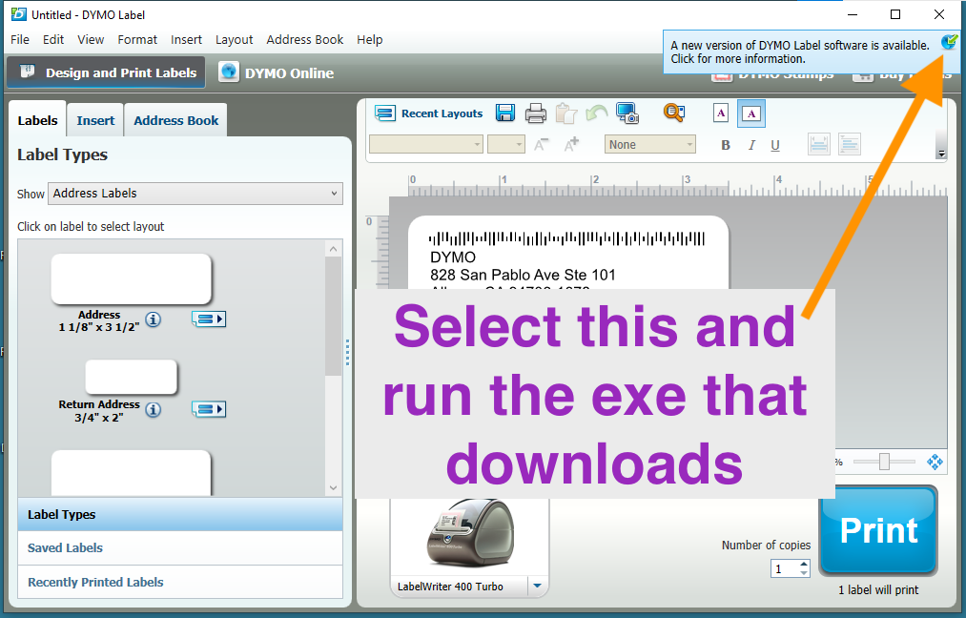Screen dimensions: 966x618
Task: Open the font size dropdown
Action: coord(505,144)
